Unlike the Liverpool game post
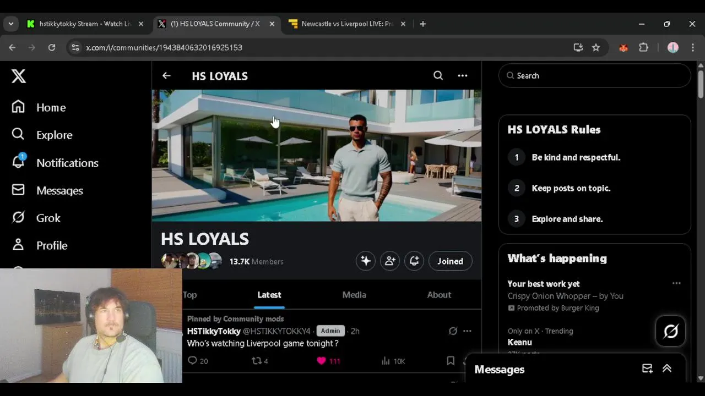The image size is (705, 396). 328,361
